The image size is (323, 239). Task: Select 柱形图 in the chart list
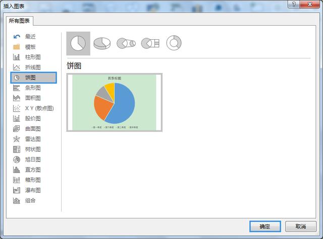click(33, 57)
